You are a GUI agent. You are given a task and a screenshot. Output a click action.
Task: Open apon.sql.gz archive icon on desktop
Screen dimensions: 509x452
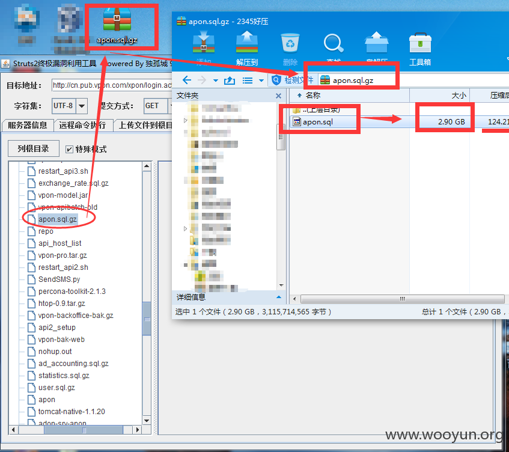117,25
